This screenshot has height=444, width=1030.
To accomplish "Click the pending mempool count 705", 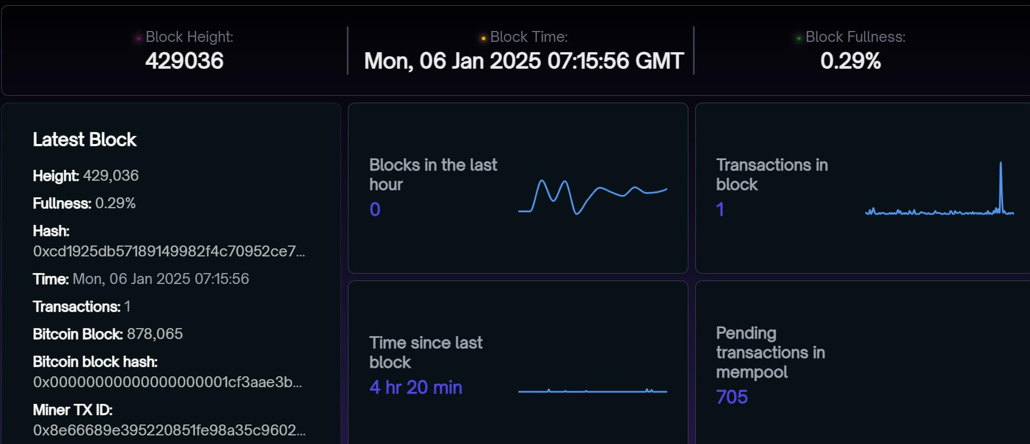I will (x=732, y=397).
